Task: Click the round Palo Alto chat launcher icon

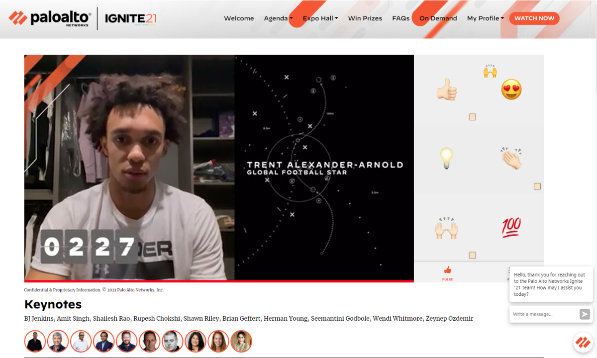Action: (x=582, y=342)
